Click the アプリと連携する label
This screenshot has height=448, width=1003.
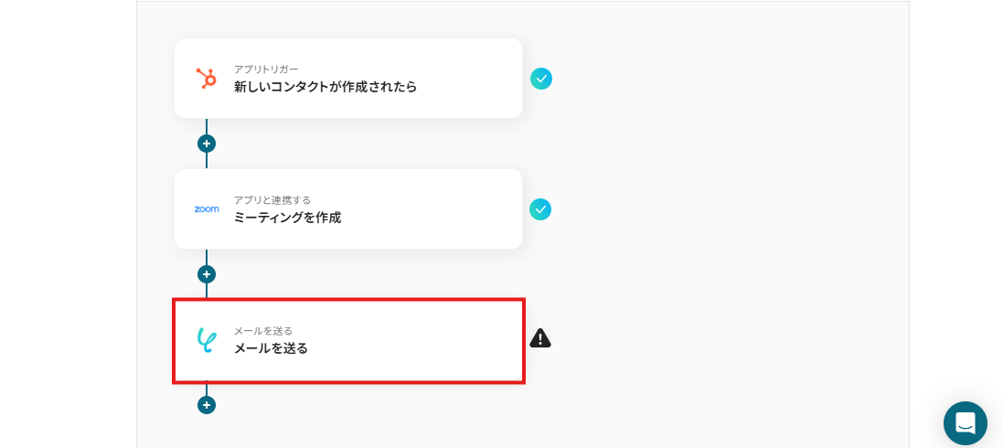pos(272,200)
